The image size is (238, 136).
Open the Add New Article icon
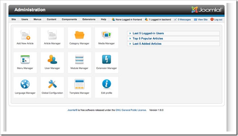[25, 35]
